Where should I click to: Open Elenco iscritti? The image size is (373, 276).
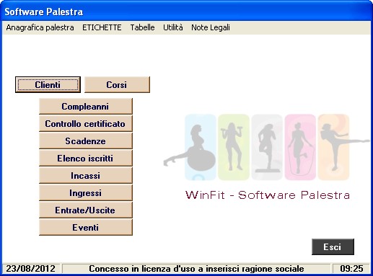click(x=86, y=158)
